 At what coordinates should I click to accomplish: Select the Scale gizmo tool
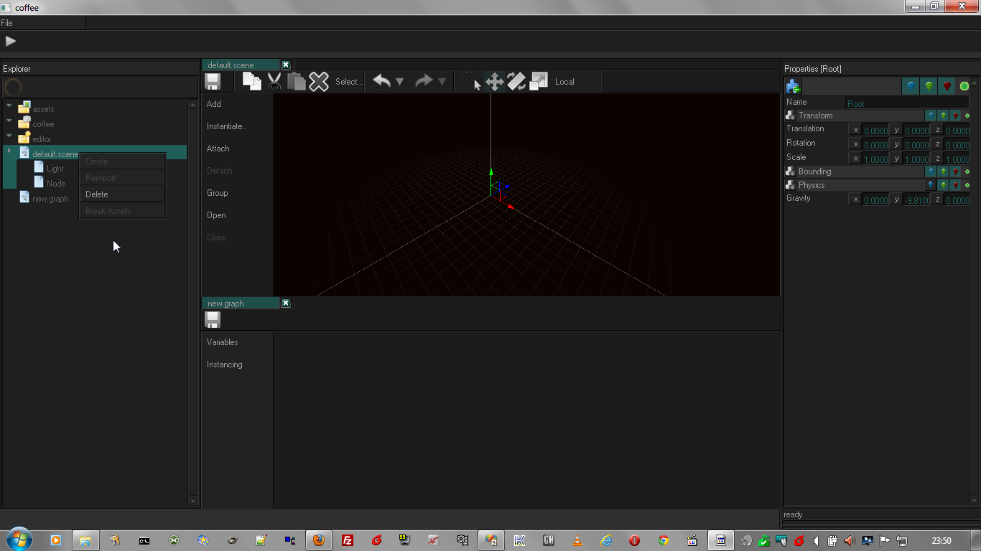[x=539, y=82]
